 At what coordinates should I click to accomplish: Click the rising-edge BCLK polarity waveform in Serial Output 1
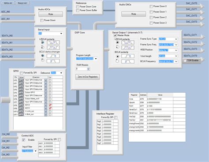click(128, 56)
